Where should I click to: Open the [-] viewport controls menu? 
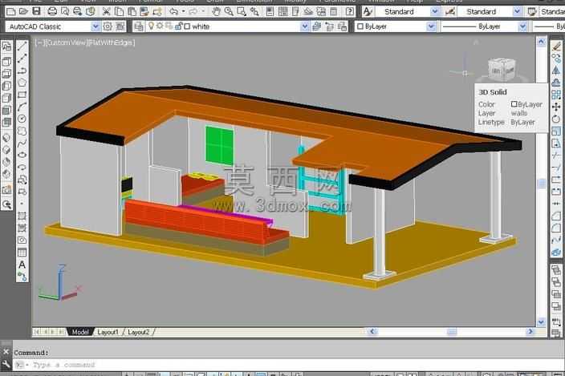(x=39, y=42)
